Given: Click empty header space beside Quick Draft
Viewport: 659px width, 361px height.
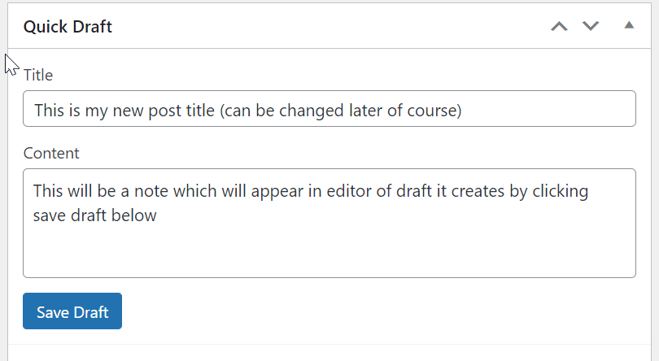Looking at the screenshot, I should click(328, 27).
